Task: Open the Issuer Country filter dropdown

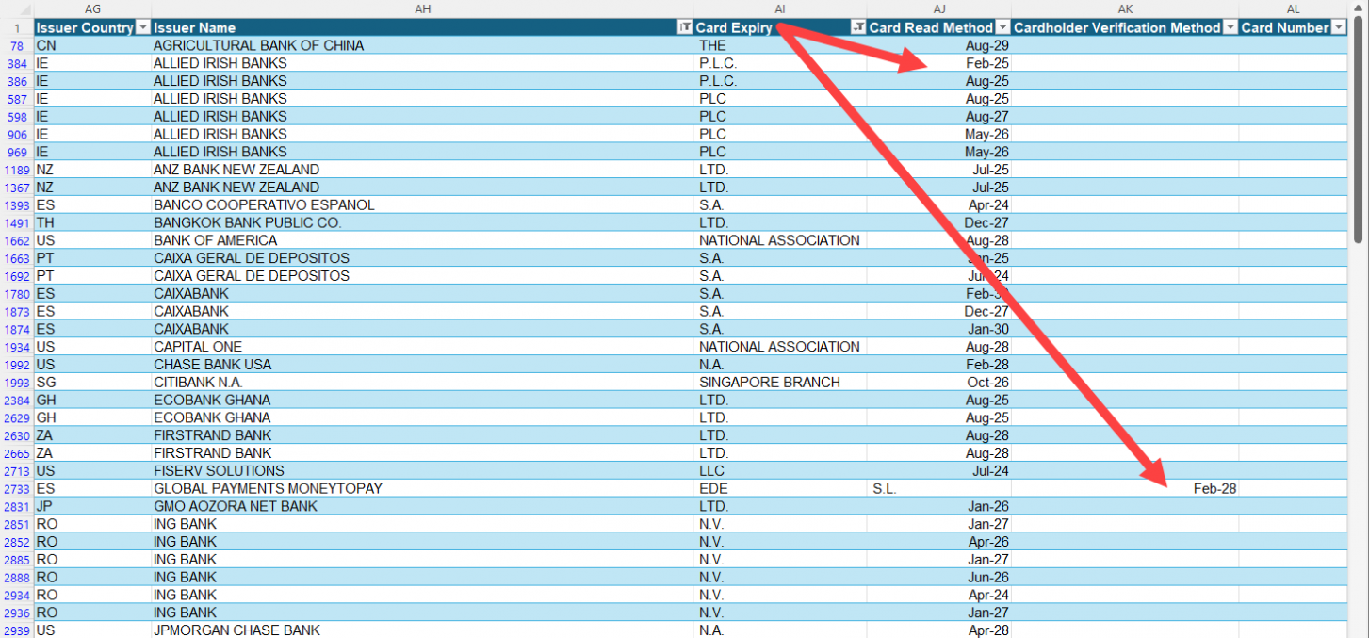Action: (142, 28)
